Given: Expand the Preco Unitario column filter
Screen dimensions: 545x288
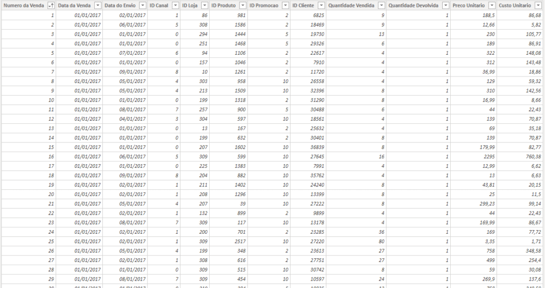Looking at the screenshot, I should [x=492, y=5].
